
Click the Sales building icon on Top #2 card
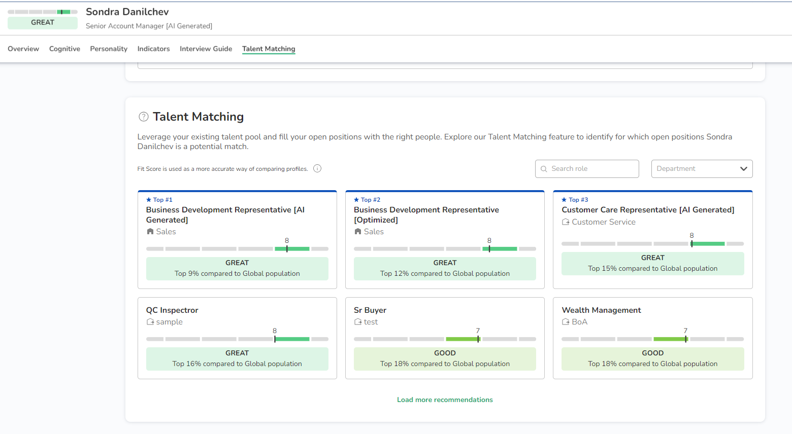point(358,232)
